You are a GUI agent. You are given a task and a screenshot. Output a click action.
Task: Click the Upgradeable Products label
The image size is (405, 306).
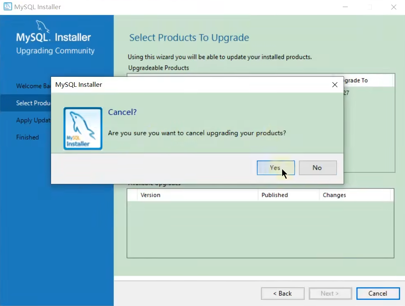159,68
